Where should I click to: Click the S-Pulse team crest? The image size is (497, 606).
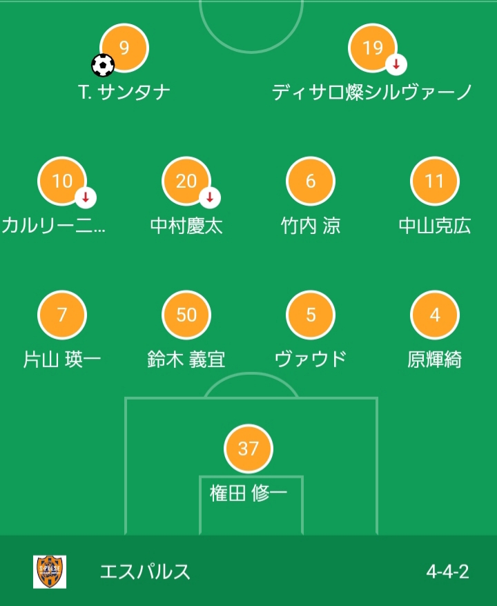tap(50, 571)
